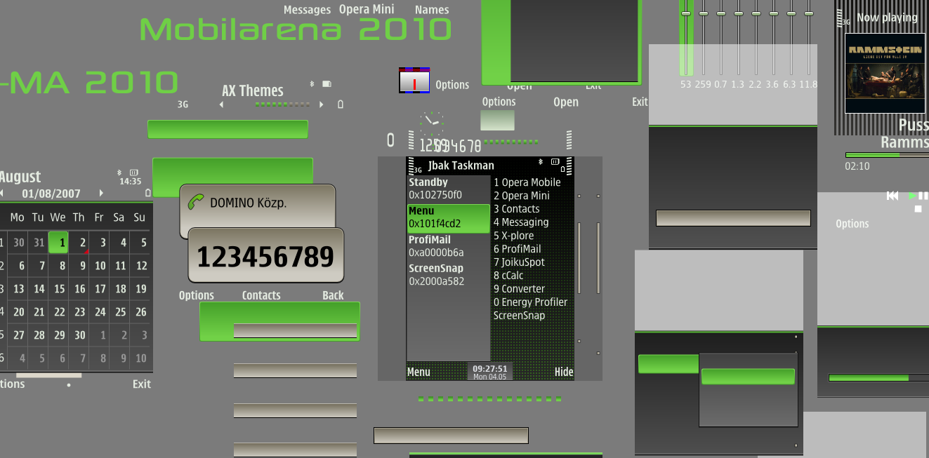929x458 pixels.
Task: Click the dialed number 123456789
Action: click(265, 257)
